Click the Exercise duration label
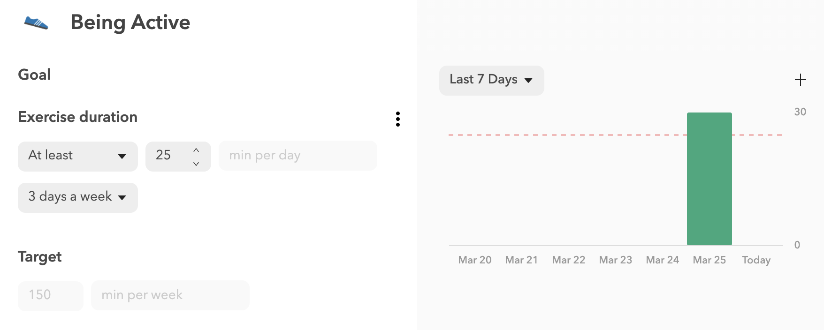Screen dimensions: 824x330 (78, 117)
